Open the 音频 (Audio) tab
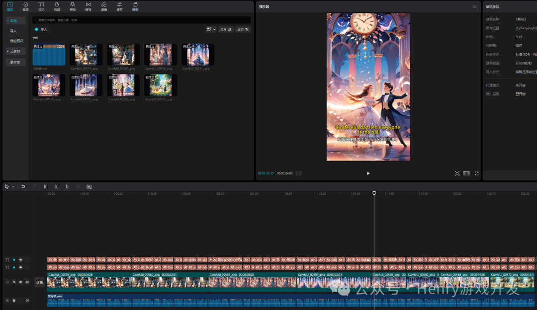537x310 pixels. point(26,6)
